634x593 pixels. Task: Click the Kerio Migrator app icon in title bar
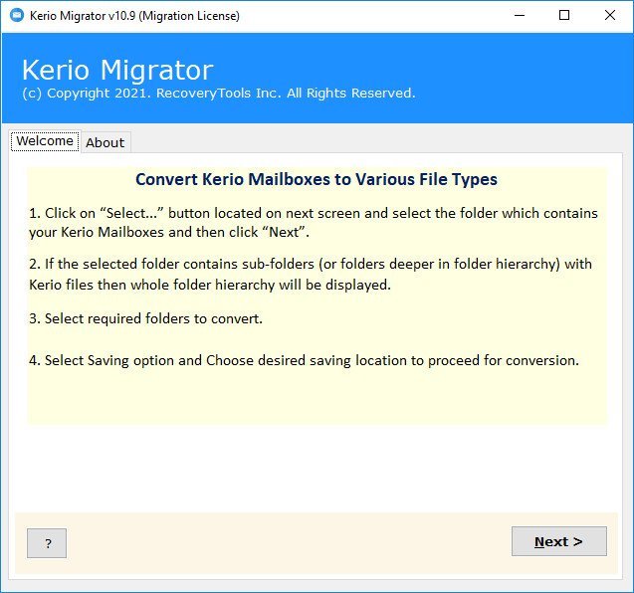[x=17, y=15]
